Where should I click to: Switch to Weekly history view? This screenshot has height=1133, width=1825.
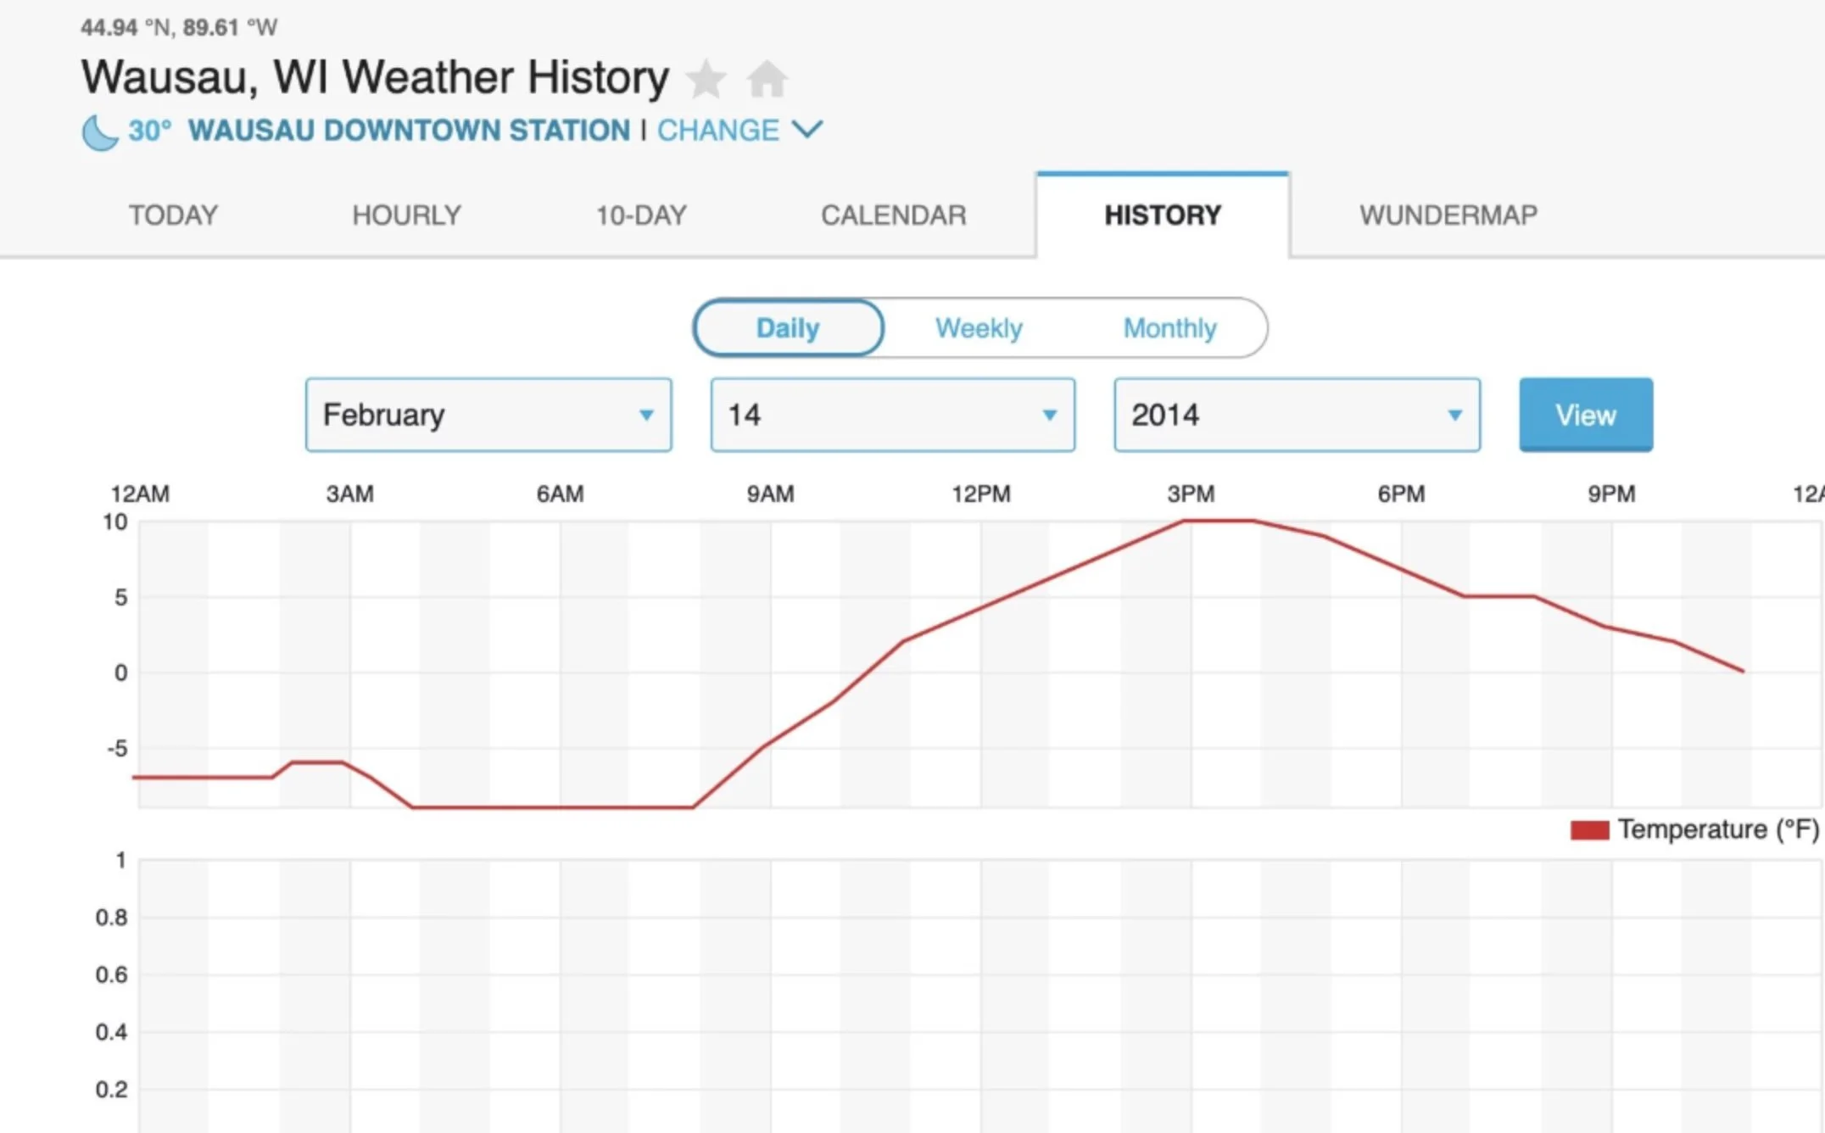(x=979, y=328)
